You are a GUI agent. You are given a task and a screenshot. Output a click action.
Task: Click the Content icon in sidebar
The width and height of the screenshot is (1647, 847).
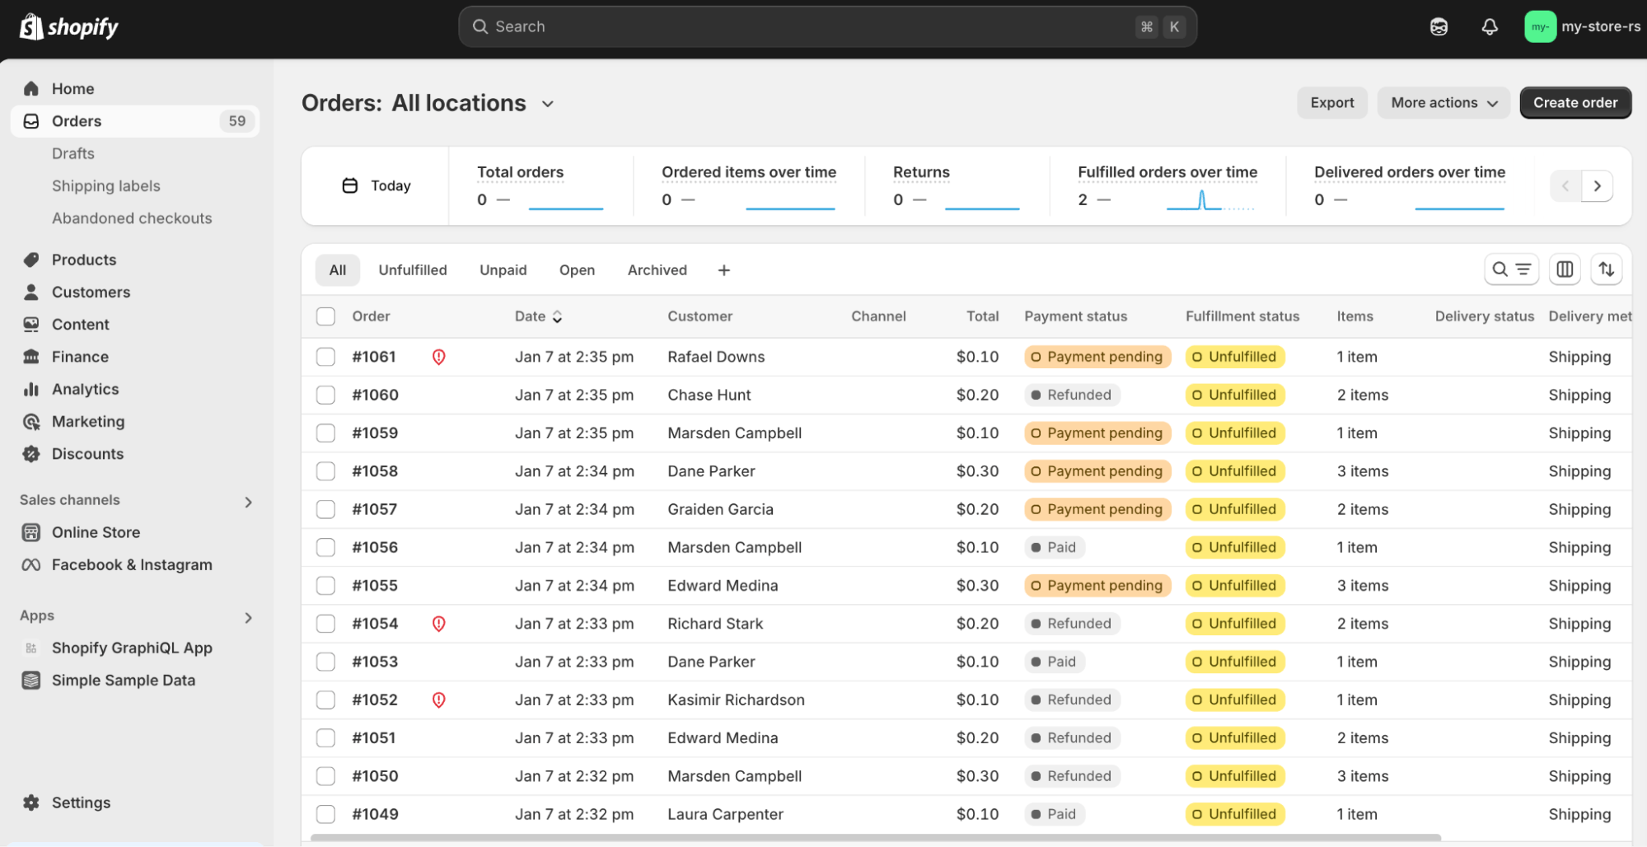point(31,325)
